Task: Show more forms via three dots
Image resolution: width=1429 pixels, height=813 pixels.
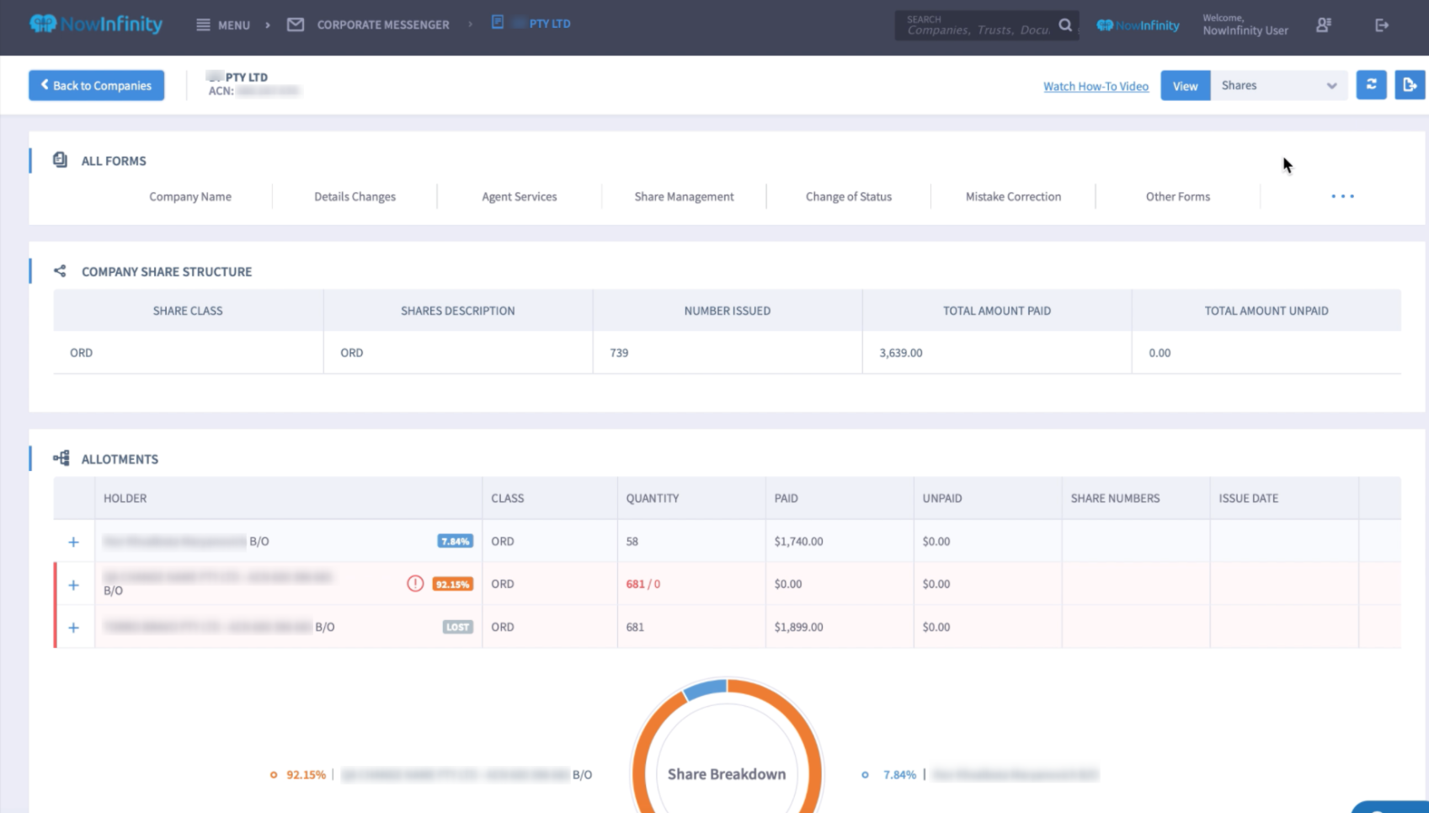Action: 1342,196
